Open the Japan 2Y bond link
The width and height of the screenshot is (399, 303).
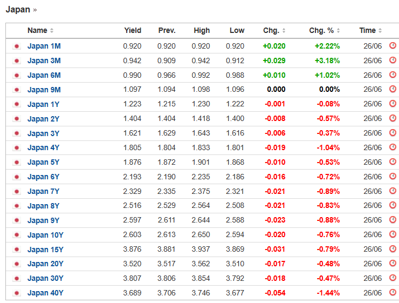(x=43, y=119)
